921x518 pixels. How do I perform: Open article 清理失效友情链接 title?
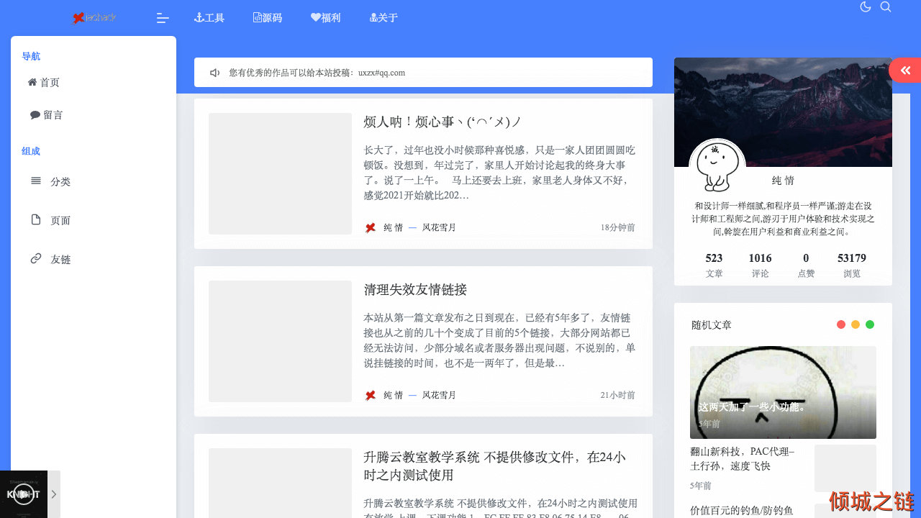click(x=415, y=290)
